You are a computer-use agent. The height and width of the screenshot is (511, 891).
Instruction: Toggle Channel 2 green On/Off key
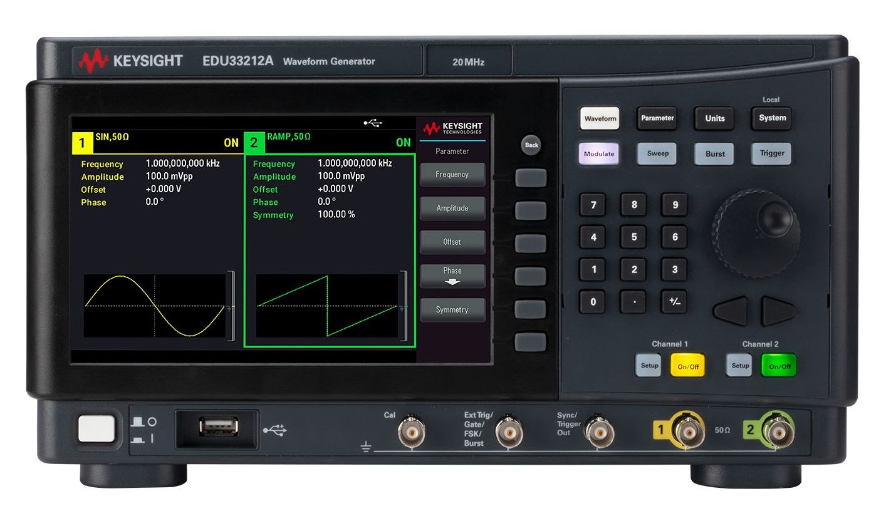(779, 366)
